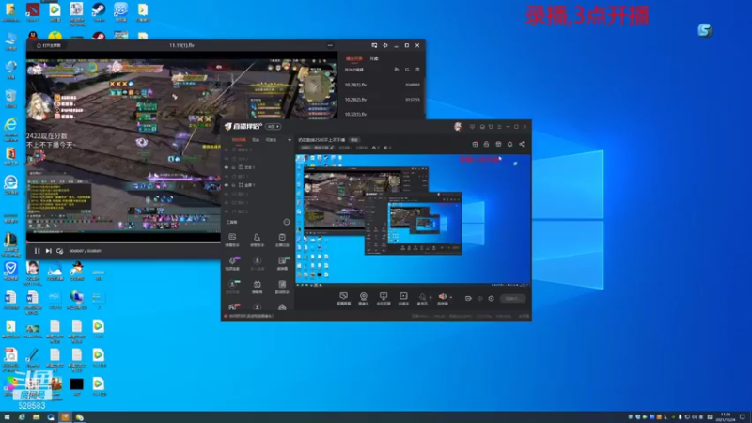Viewport: 752px width, 423px height.
Task: Expand the arrow beside the speaker icon
Action: [x=451, y=298]
